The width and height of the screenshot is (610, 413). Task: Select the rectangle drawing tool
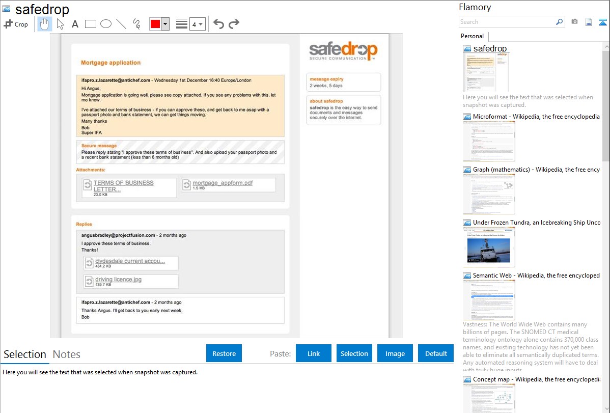pos(90,24)
